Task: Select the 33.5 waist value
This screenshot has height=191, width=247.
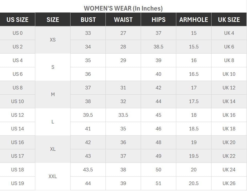Action: (x=123, y=115)
